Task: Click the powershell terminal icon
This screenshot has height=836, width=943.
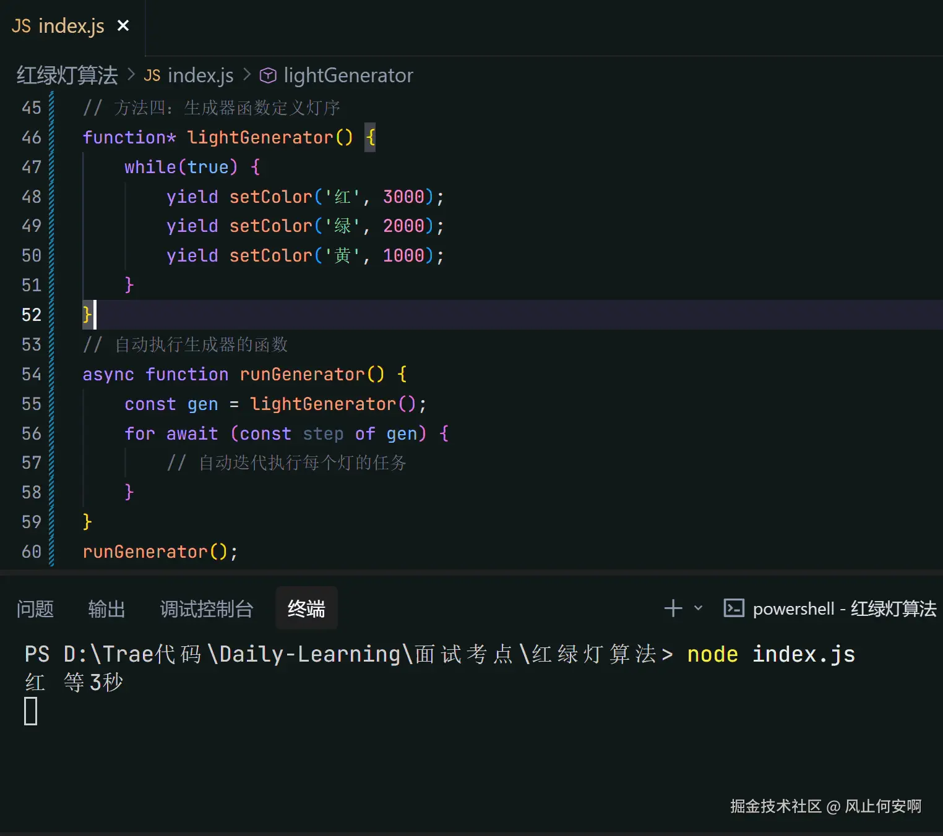Action: 734,608
